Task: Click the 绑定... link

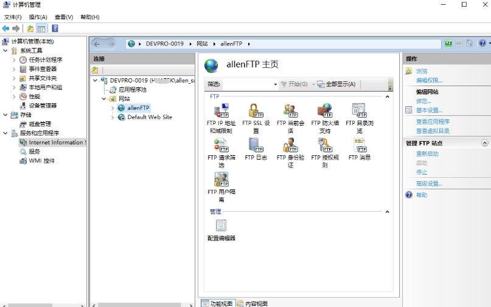Action: (423, 101)
